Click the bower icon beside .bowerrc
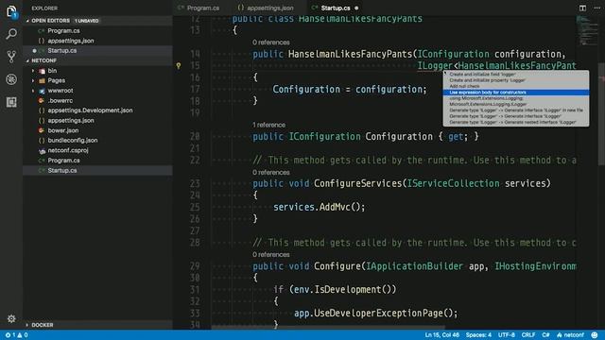This screenshot has width=605, height=340. coord(42,101)
